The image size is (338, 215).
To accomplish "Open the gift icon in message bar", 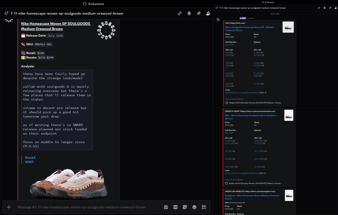I will 166,207.
